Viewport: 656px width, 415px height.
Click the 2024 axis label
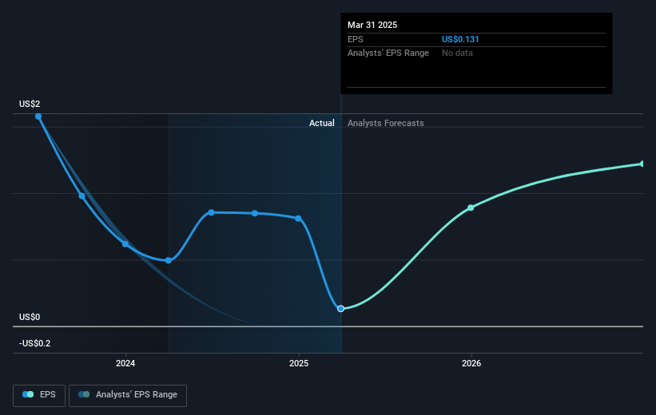tap(125, 363)
